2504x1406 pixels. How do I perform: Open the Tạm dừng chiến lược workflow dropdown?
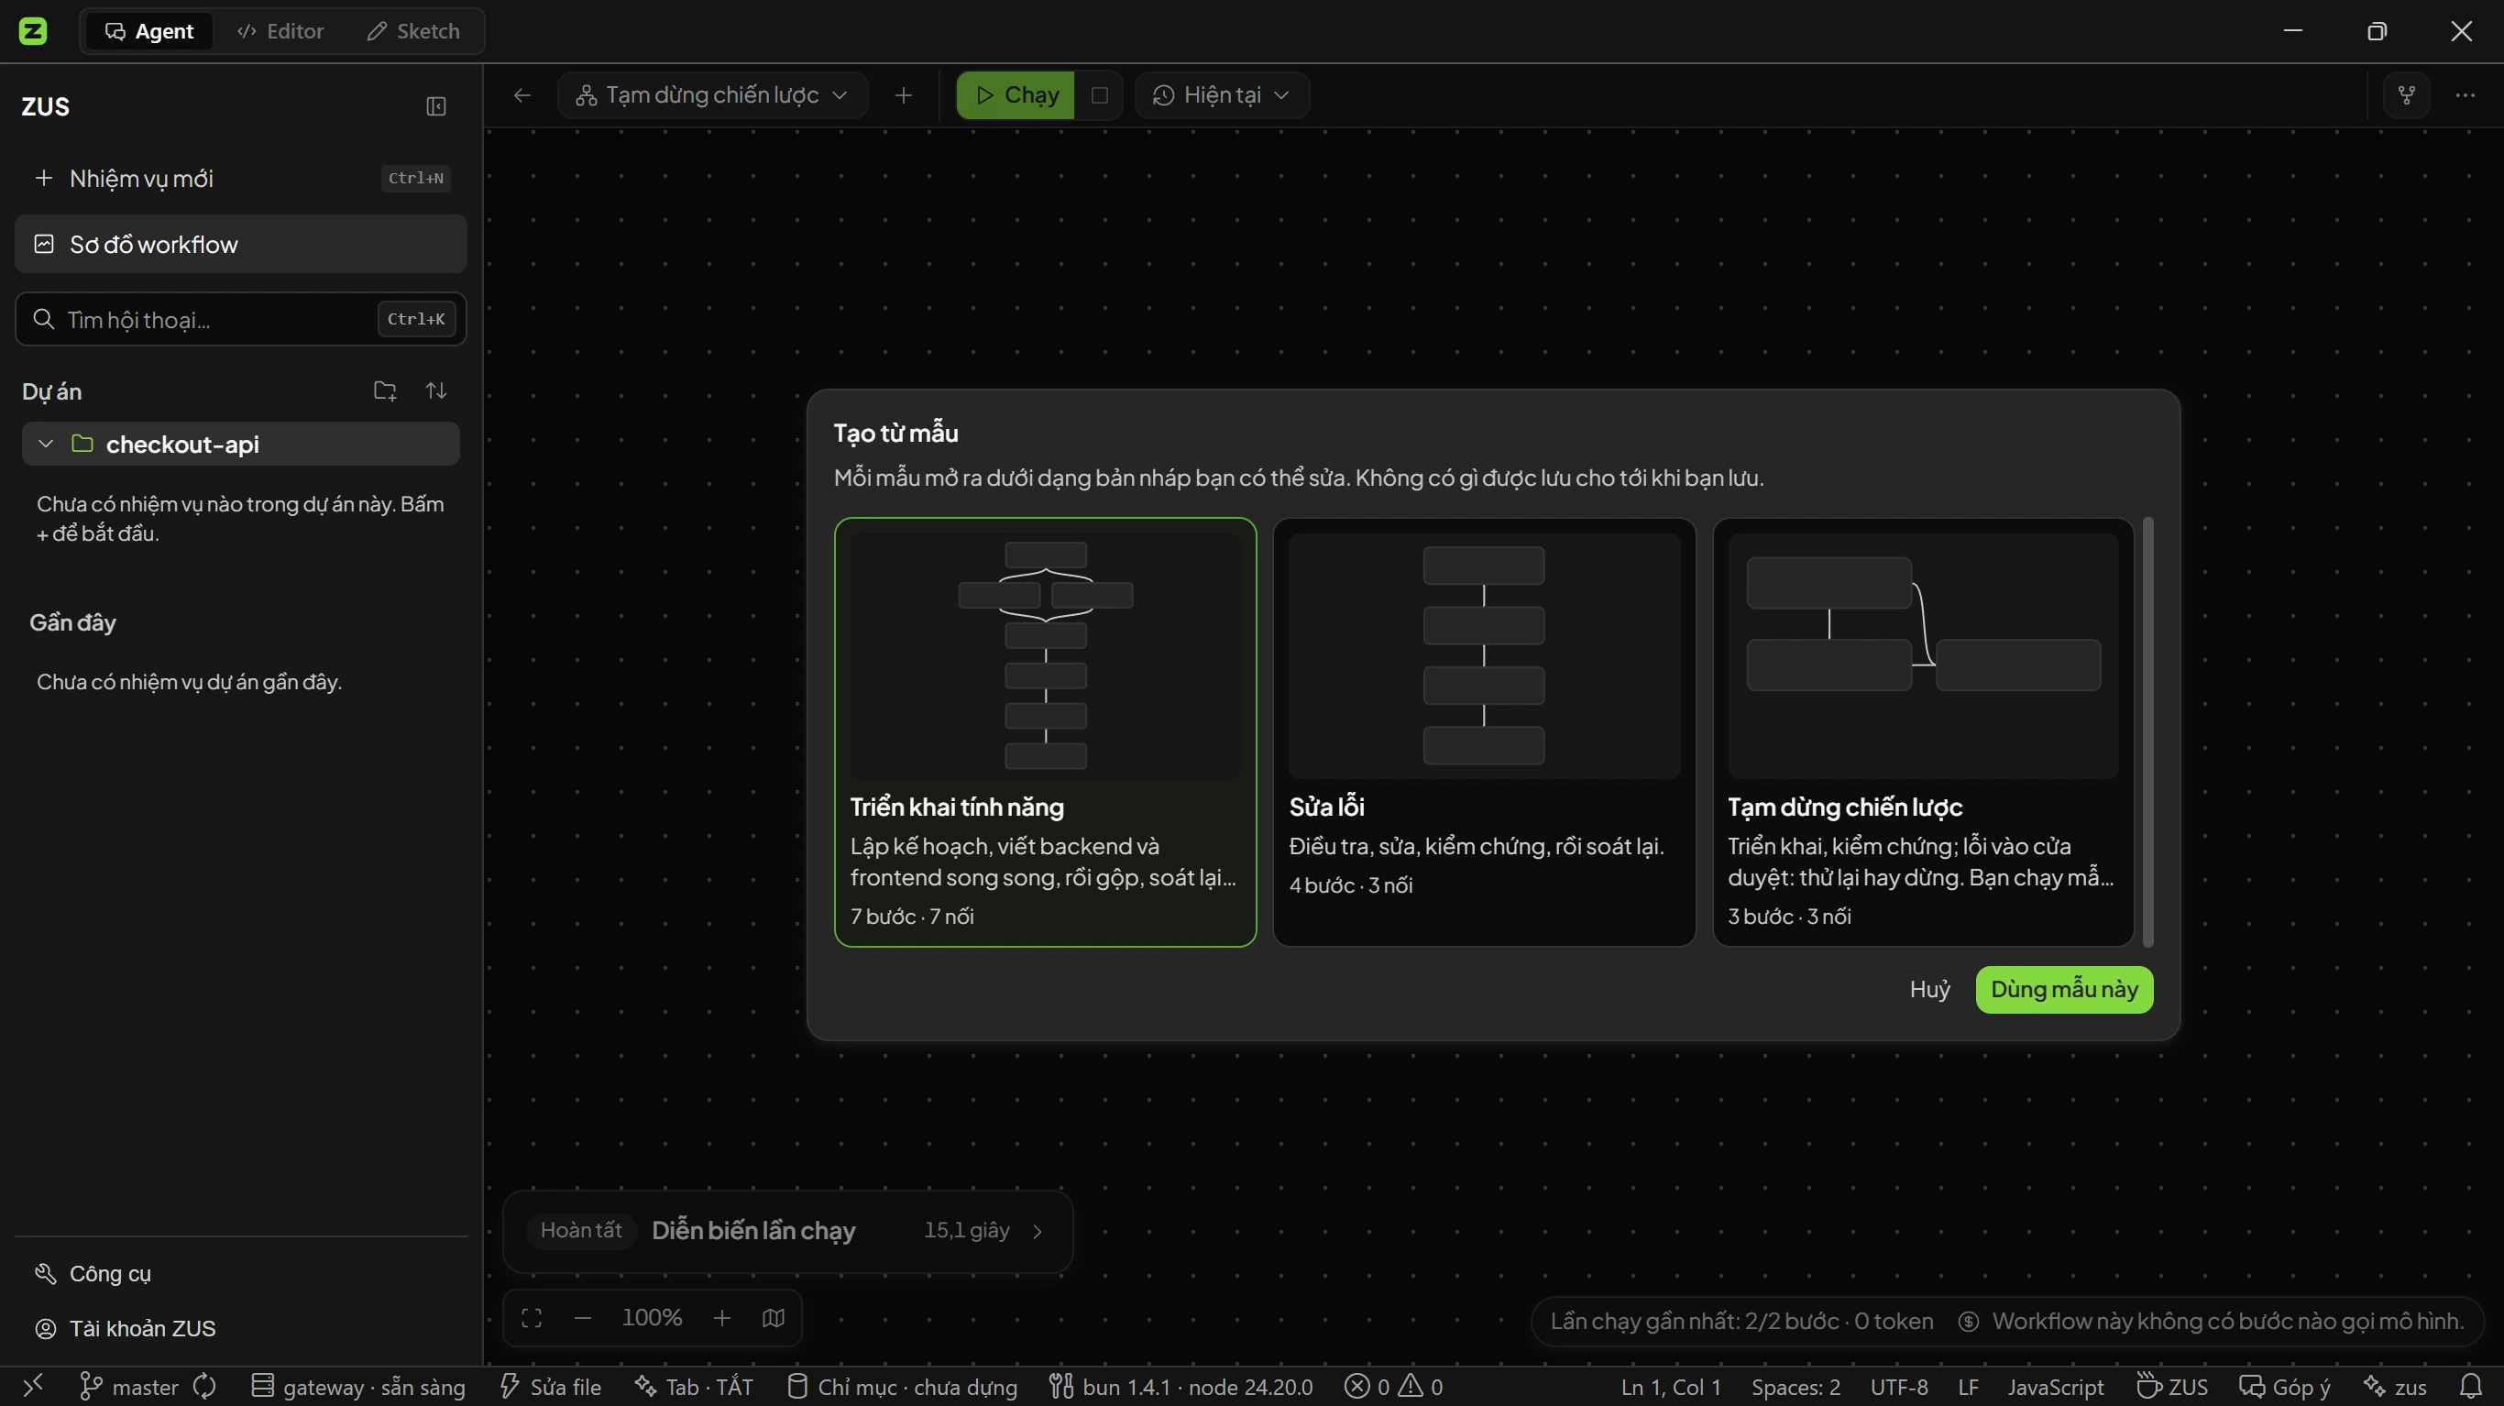712,95
